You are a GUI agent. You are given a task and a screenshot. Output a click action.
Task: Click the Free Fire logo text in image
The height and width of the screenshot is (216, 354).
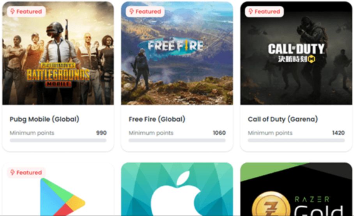[176, 46]
